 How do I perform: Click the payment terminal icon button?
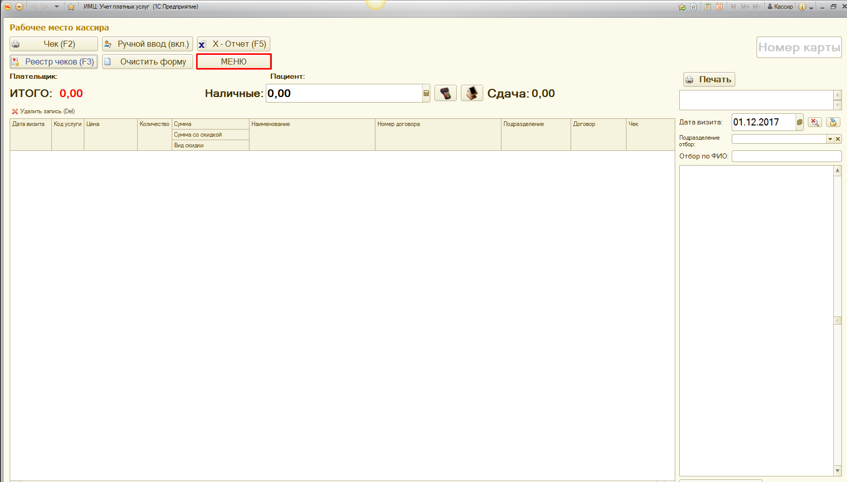(446, 93)
